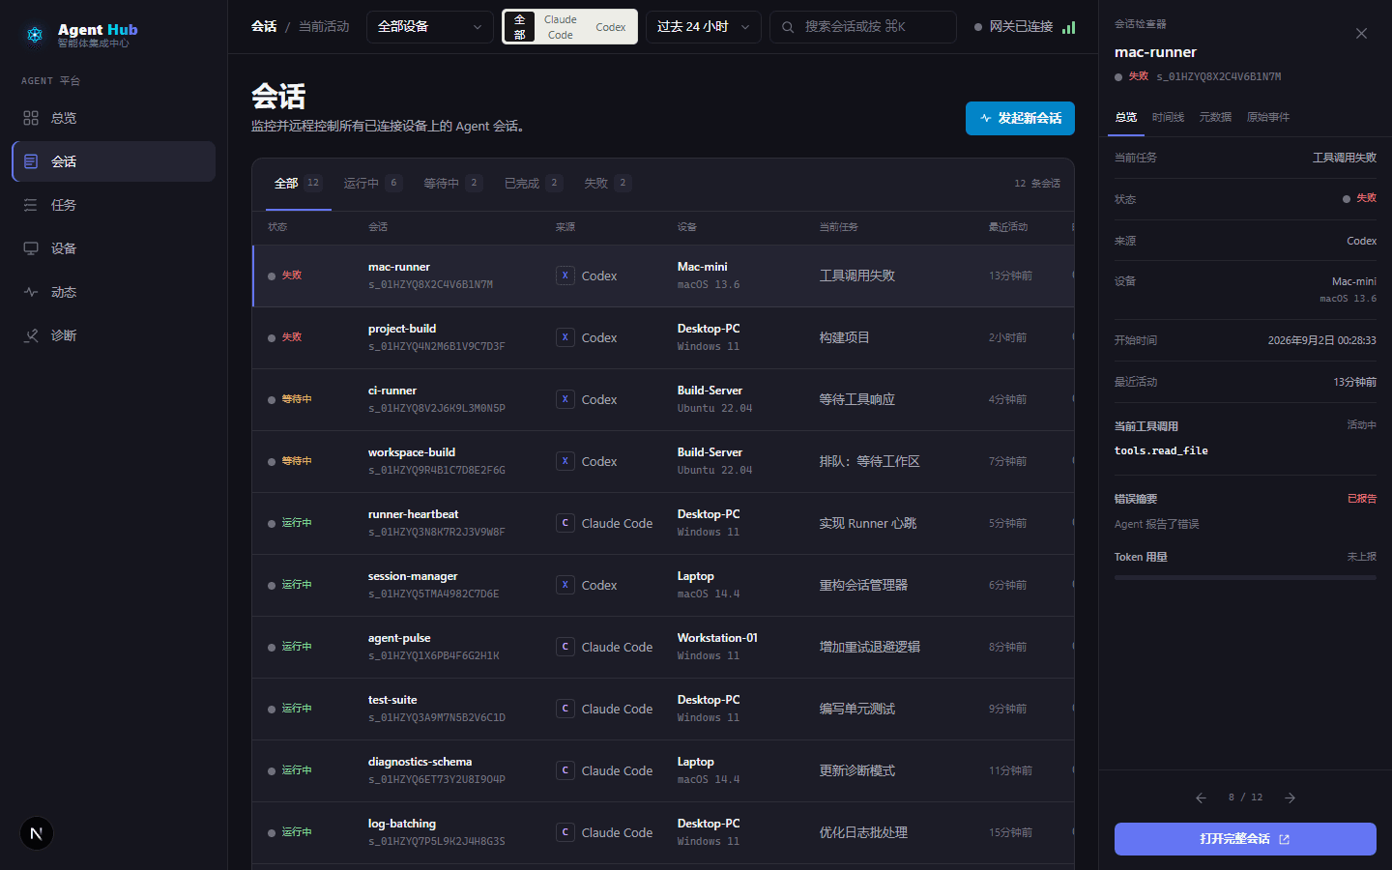Show the 动态 activity page
The width and height of the screenshot is (1392, 870).
tap(113, 292)
